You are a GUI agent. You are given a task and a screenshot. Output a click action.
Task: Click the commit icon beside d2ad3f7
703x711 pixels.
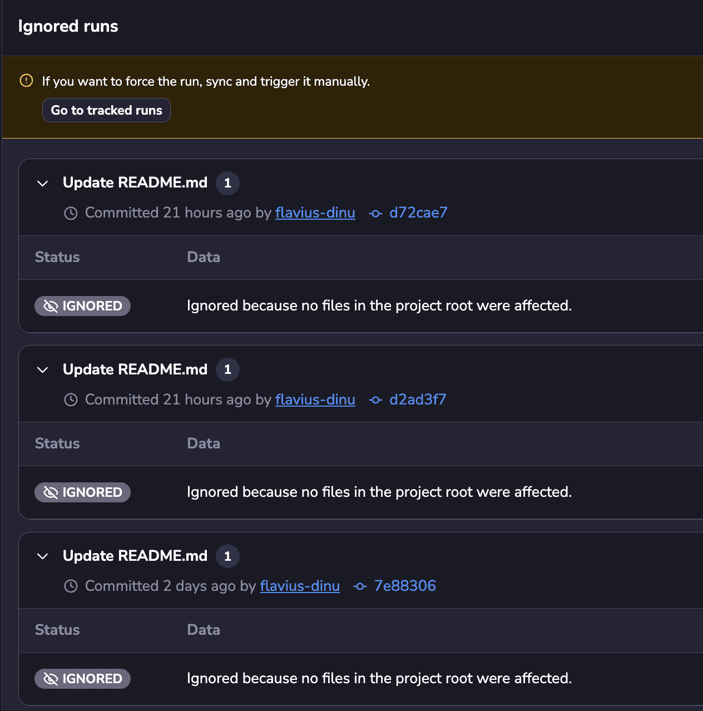point(375,400)
